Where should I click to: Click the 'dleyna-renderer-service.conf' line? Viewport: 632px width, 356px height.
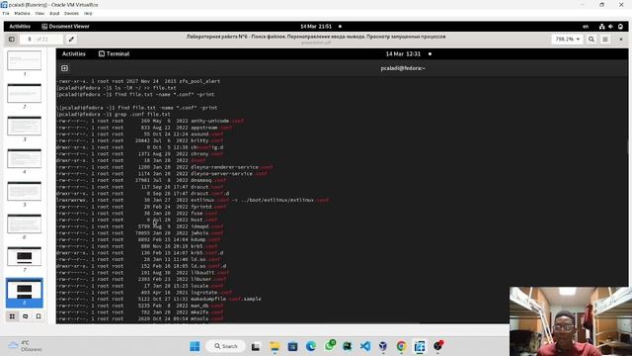coord(165,167)
